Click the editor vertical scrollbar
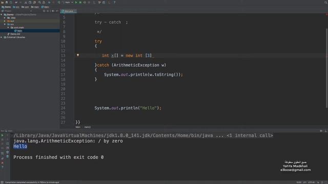The width and height of the screenshot is (328, 184). (x=327, y=68)
